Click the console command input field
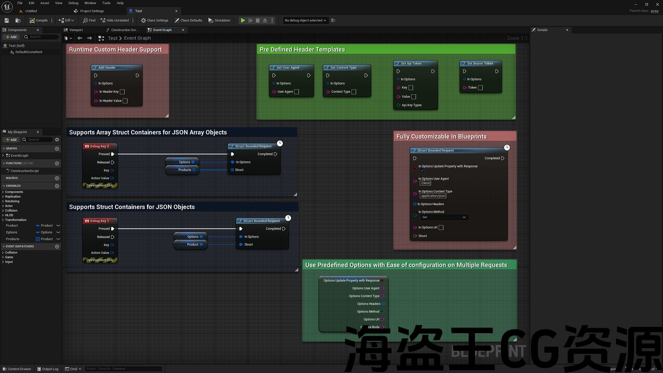Screen dimensions: 663x373 coord(123,369)
